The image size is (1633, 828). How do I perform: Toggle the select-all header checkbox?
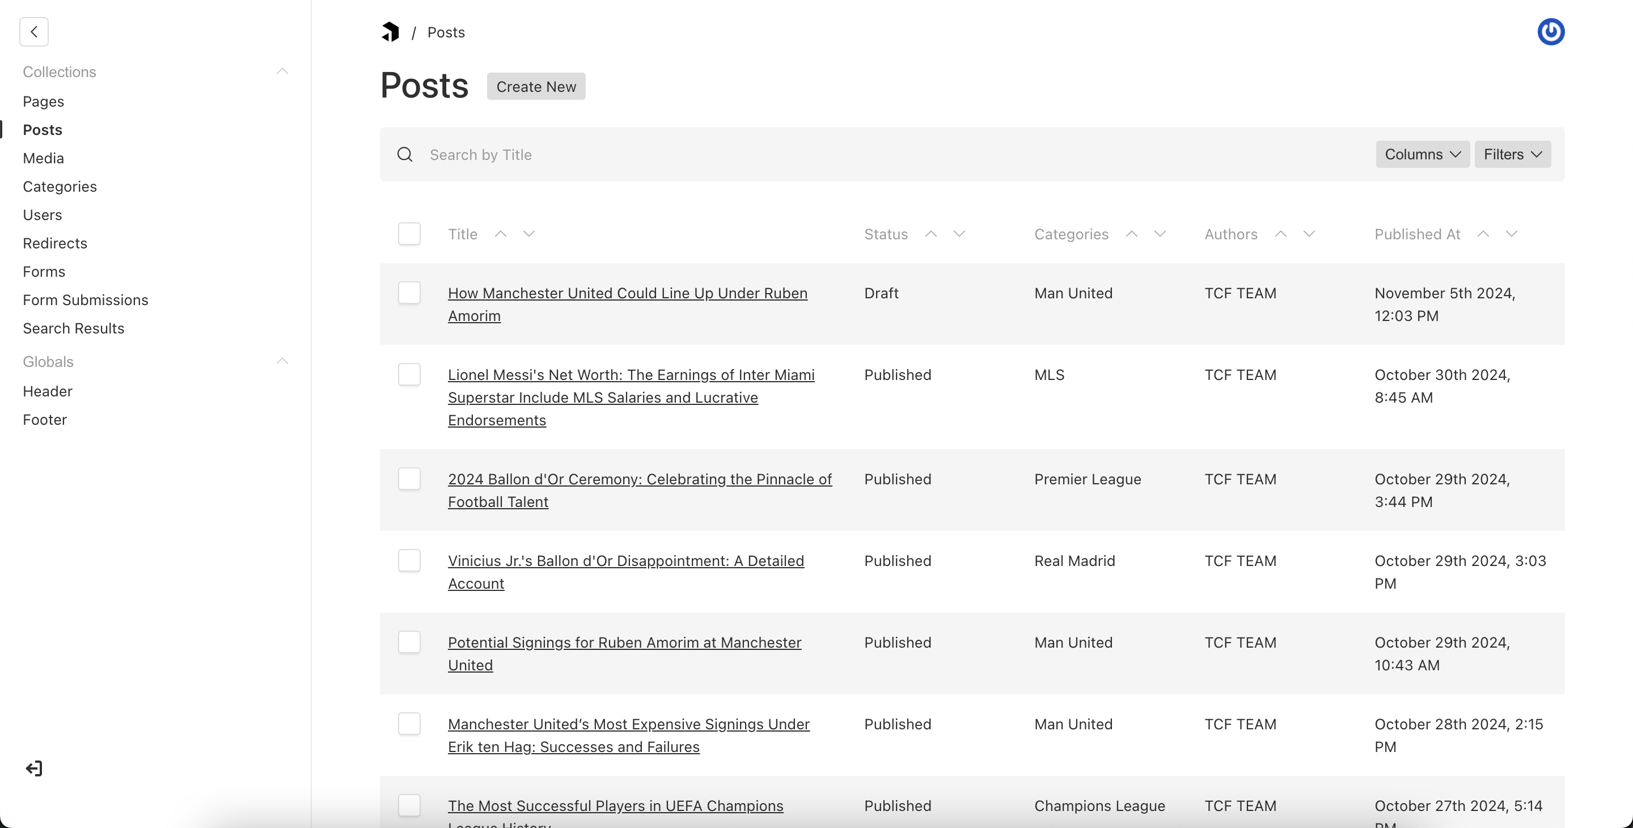pos(409,234)
